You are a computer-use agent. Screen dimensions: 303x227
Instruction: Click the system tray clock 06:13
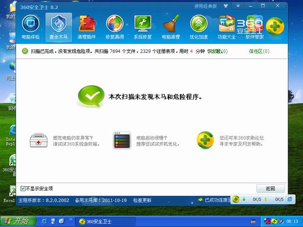tap(292, 221)
